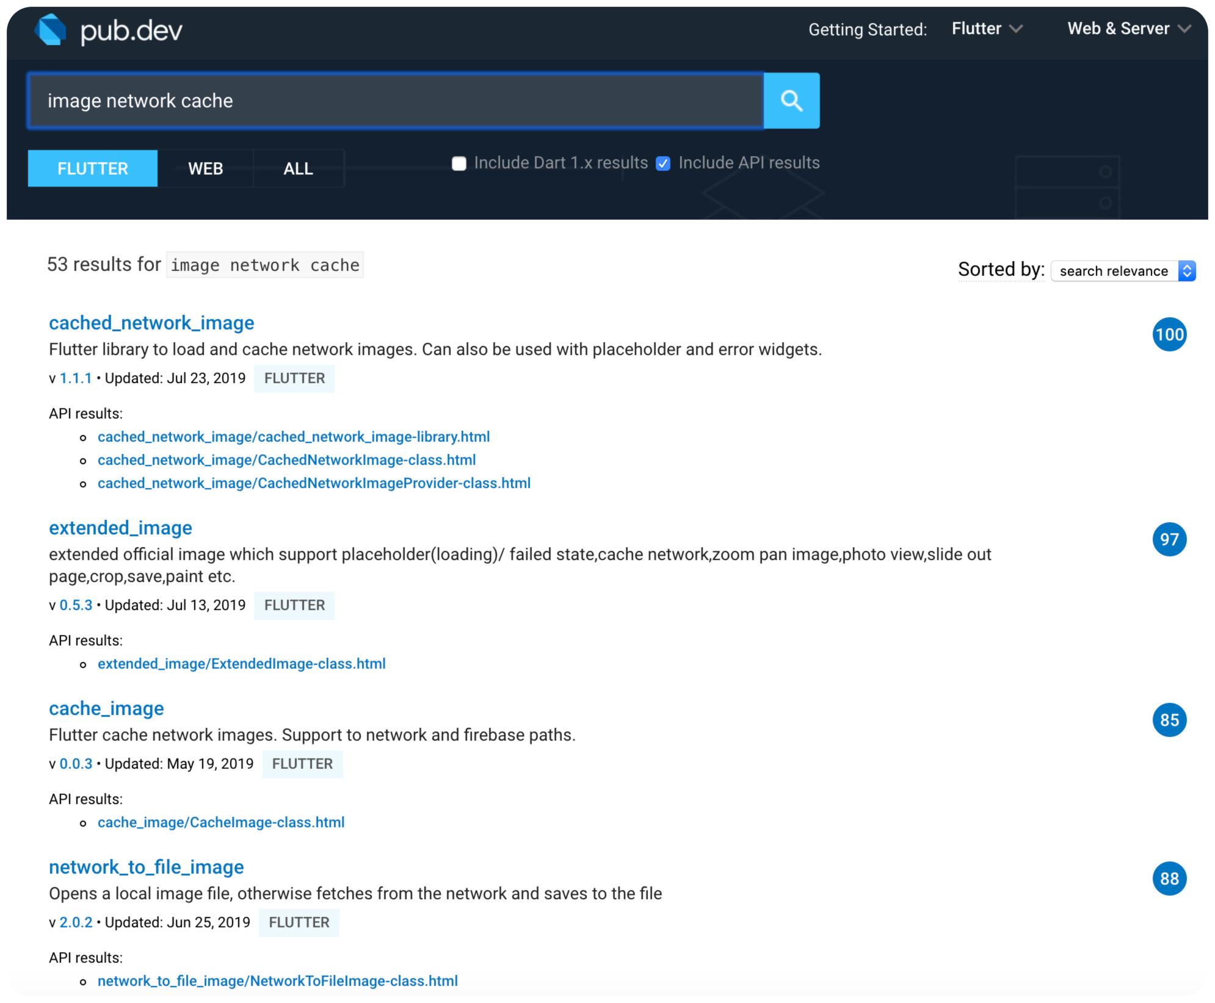Click the FLUTTER tag under network_to_file_image
1215x1003 pixels.
(299, 922)
